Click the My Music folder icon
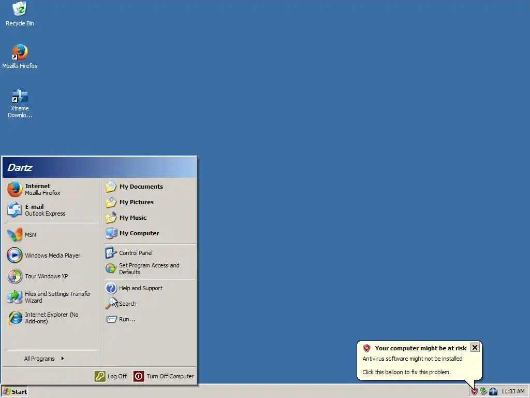The height and width of the screenshot is (398, 530). tap(111, 218)
